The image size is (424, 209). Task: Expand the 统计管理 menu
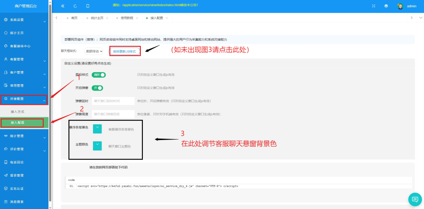pos(45,138)
